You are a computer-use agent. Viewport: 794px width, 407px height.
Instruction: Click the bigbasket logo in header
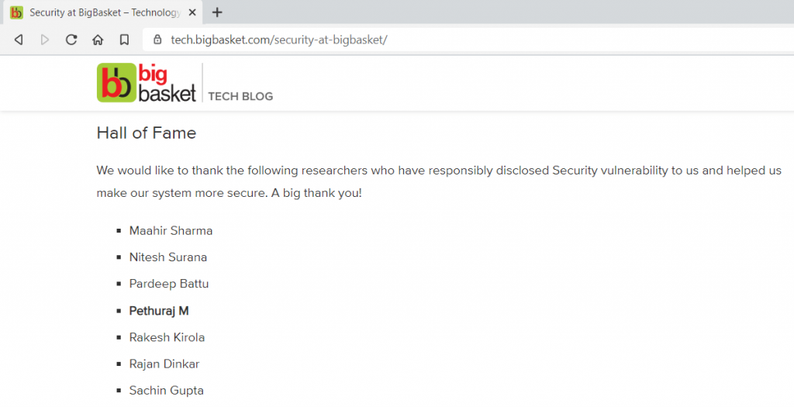point(147,82)
